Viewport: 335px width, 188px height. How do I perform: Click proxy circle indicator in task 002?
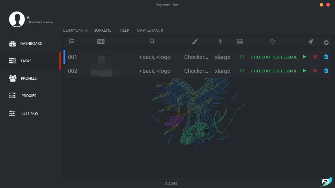coord(241,71)
